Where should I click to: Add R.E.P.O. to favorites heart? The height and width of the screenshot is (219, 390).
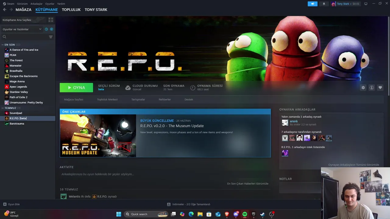380,88
